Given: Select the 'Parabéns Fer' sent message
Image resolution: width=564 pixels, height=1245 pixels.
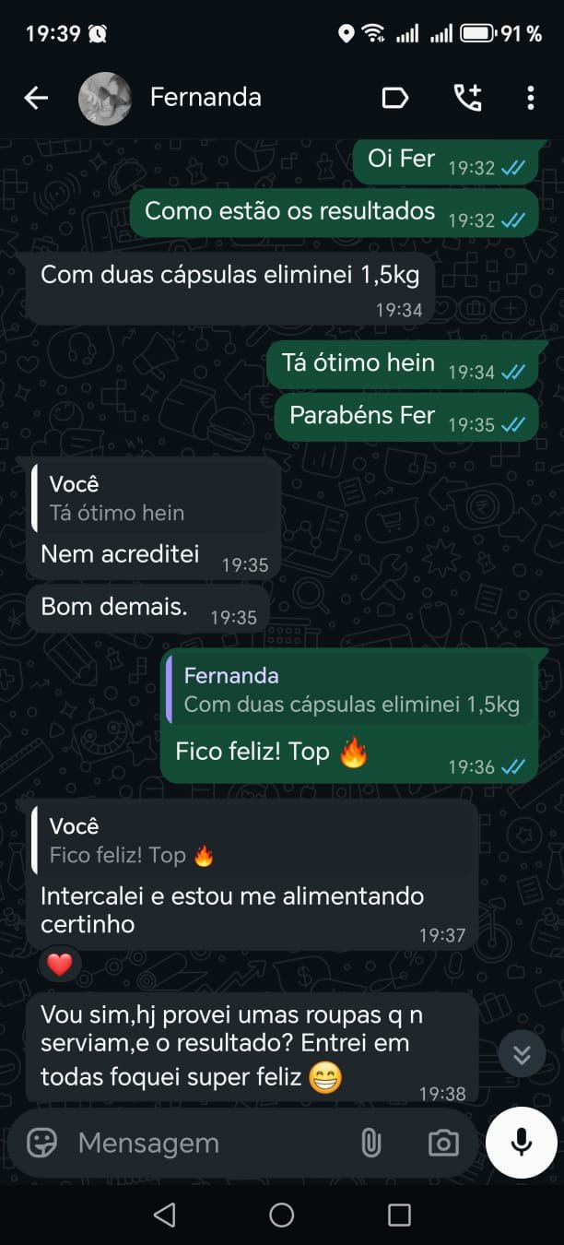Looking at the screenshot, I should (x=406, y=417).
